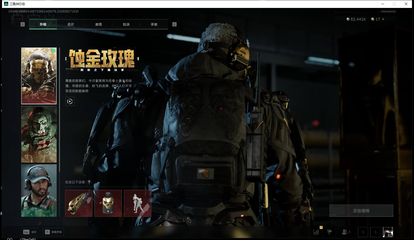Click the first empty squad slot plus
The width and height of the screenshot is (414, 240).
coord(363,232)
